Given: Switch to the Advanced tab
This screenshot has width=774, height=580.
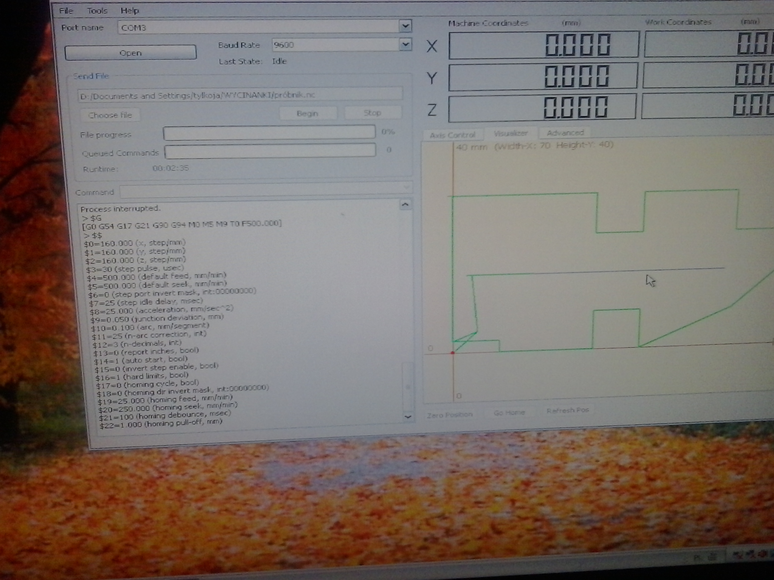Looking at the screenshot, I should 565,133.
